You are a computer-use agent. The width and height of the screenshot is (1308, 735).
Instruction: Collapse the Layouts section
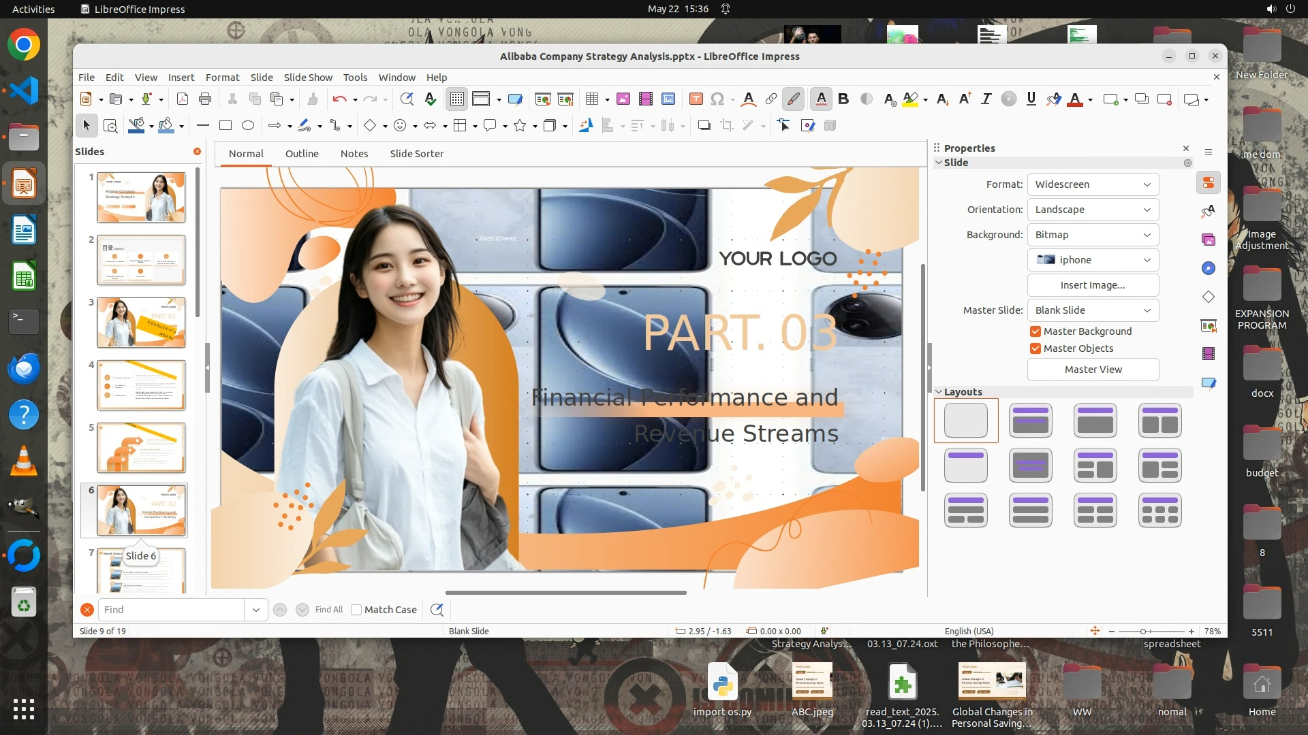point(939,392)
